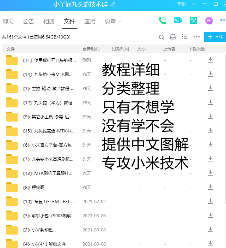Download the 《13》 MTK刷机工具 folder
Screen dimensions: 226x248
tap(210, 173)
